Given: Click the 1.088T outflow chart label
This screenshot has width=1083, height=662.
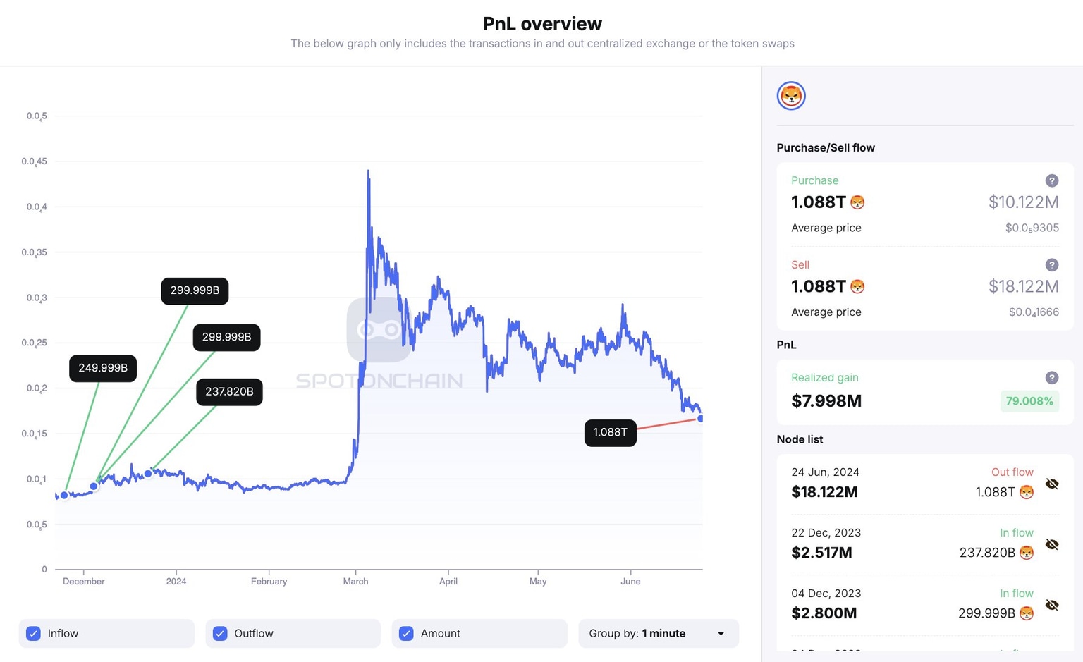Looking at the screenshot, I should [610, 432].
